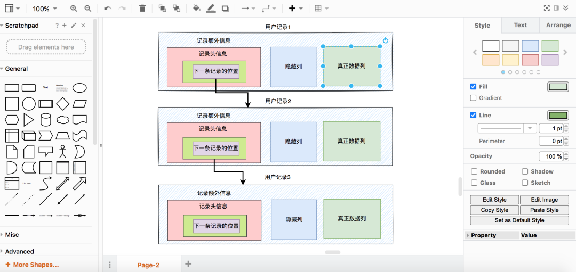The width and height of the screenshot is (576, 272).
Task: Pick the ellipse shape from General palette
Action: [x=79, y=88]
